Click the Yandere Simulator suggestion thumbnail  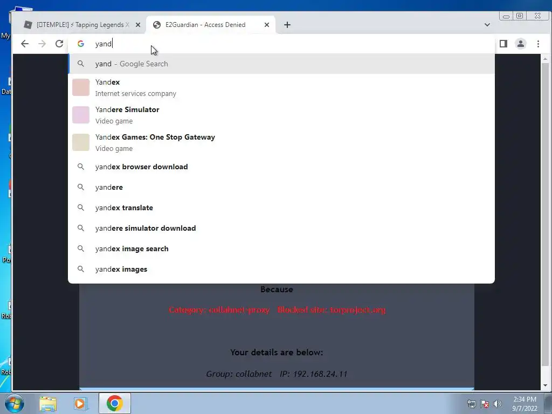coord(81,115)
